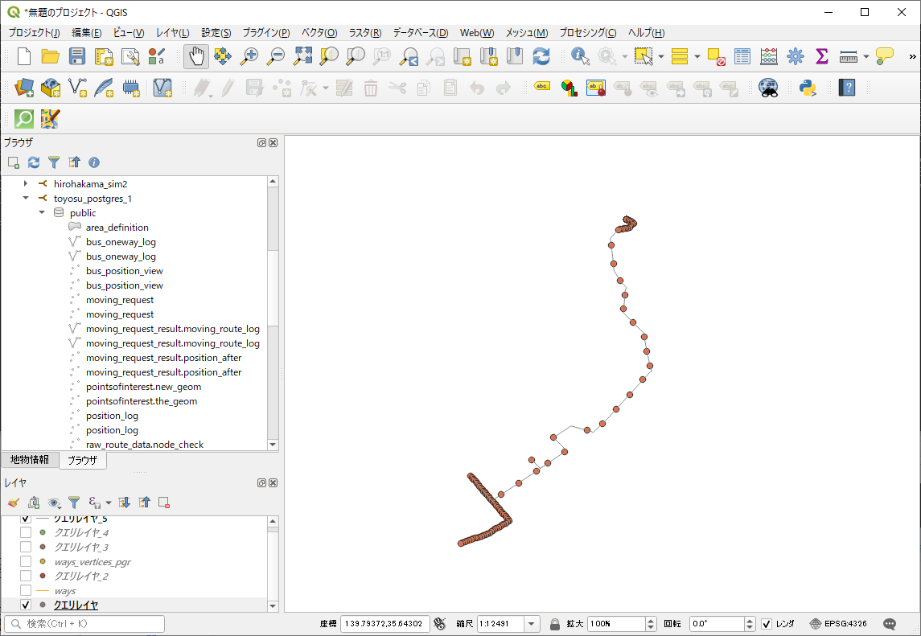Open the ベクタ menu
The image size is (921, 636).
[319, 33]
